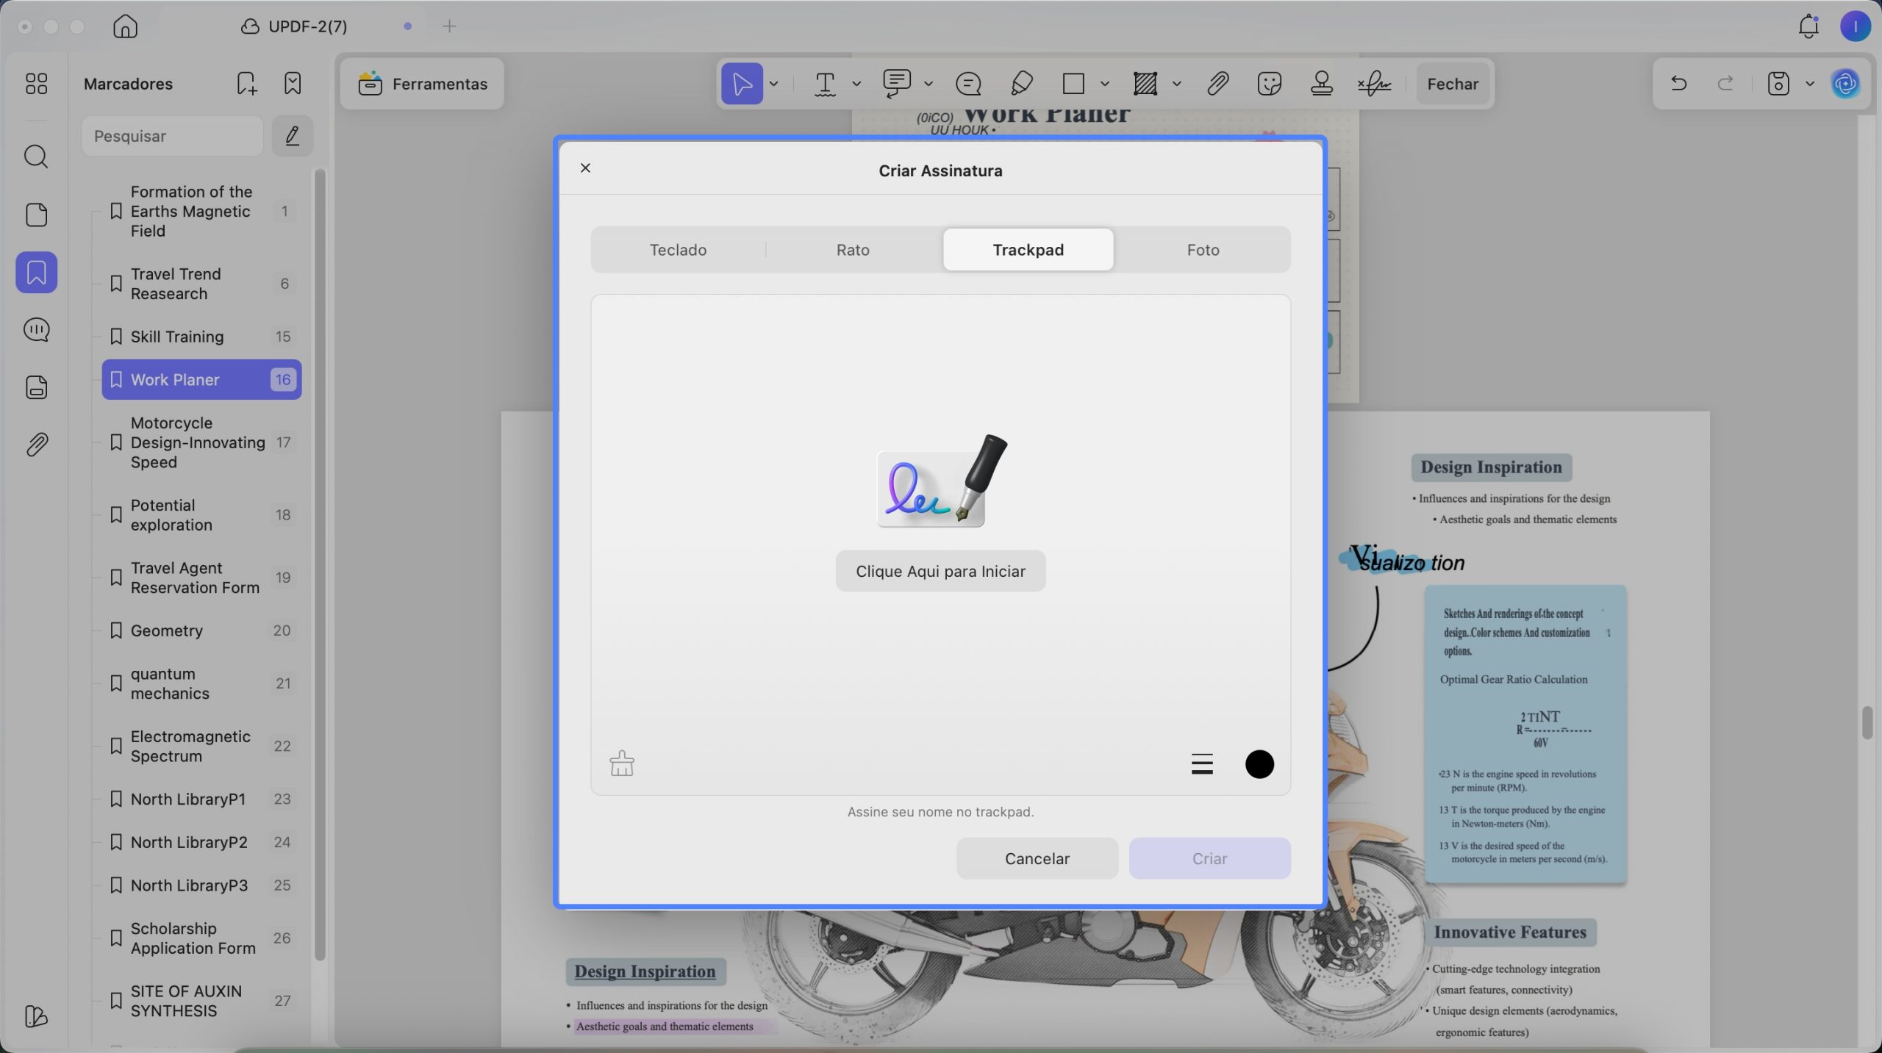The width and height of the screenshot is (1882, 1053).
Task: Click the Criar button
Action: tap(1209, 858)
